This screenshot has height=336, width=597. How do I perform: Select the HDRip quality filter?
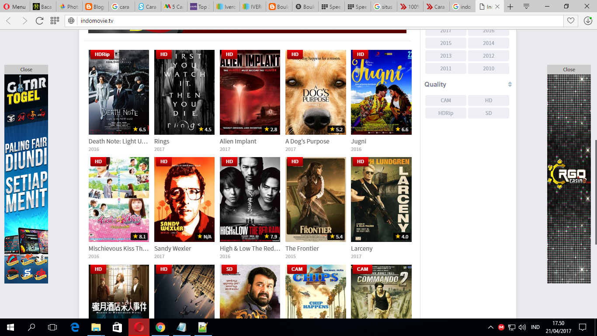coord(446,113)
